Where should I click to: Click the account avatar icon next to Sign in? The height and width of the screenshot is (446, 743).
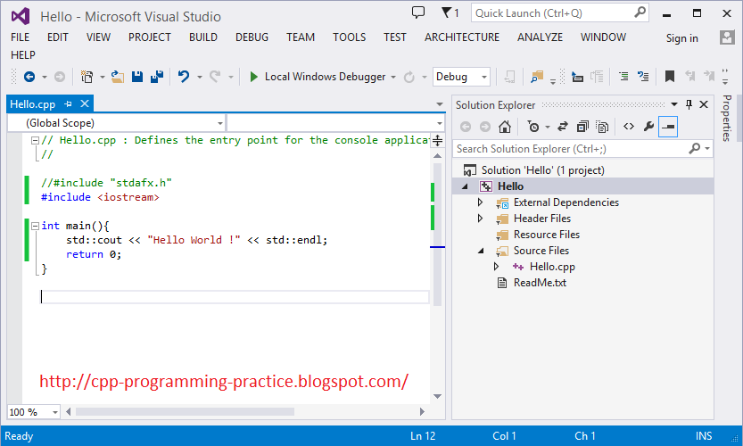click(727, 37)
